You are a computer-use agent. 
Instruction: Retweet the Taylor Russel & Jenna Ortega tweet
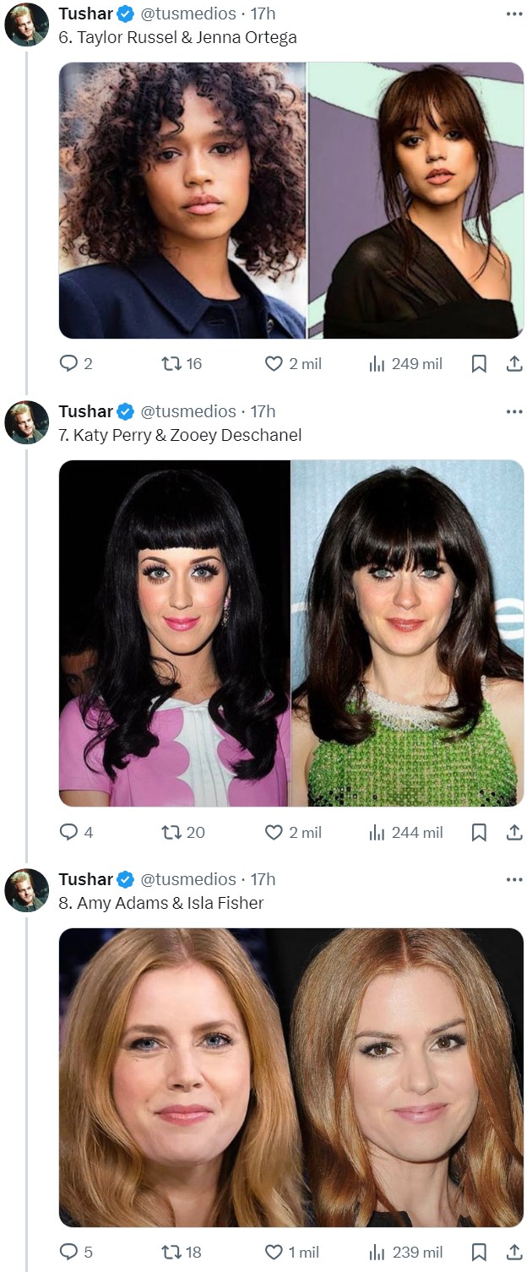[x=172, y=364]
